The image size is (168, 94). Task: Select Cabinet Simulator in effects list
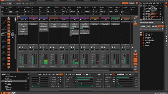point(10,77)
